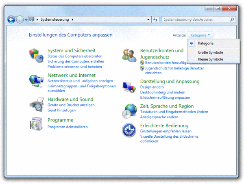This screenshot has height=184, width=244.
Task: Expand the Systemsteuerung breadcrumb arrow
Action: pyautogui.click(x=73, y=19)
